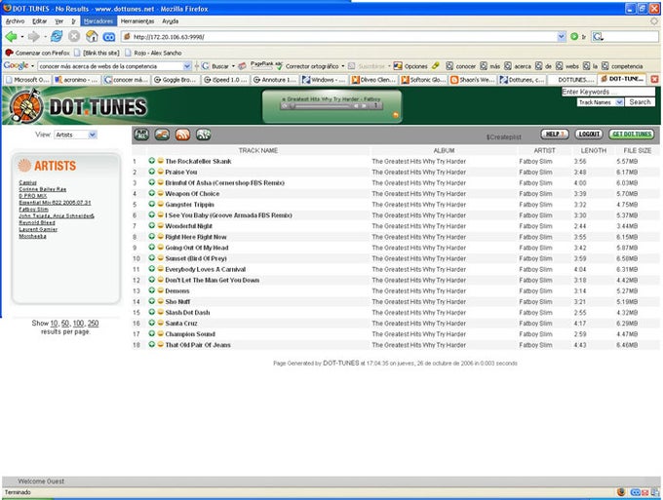Open the Fatboy Slim artist link

pos(33,210)
